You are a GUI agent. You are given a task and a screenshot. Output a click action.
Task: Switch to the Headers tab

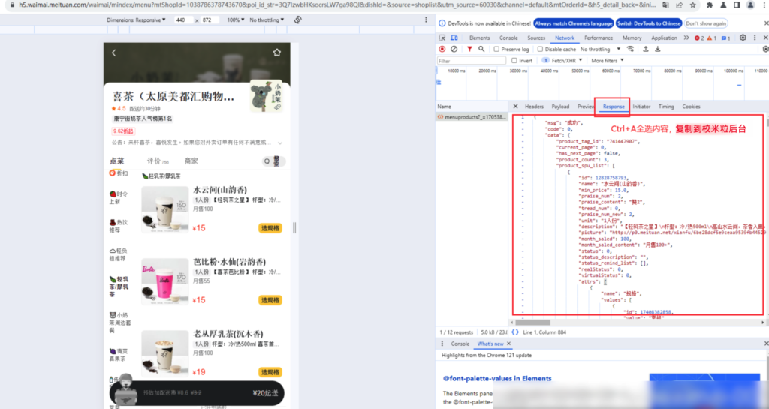click(534, 107)
